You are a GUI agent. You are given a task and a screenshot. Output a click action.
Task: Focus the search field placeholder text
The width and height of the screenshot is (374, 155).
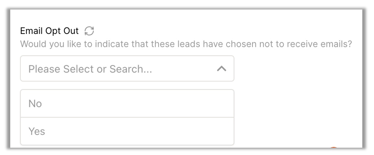pyautogui.click(x=90, y=68)
